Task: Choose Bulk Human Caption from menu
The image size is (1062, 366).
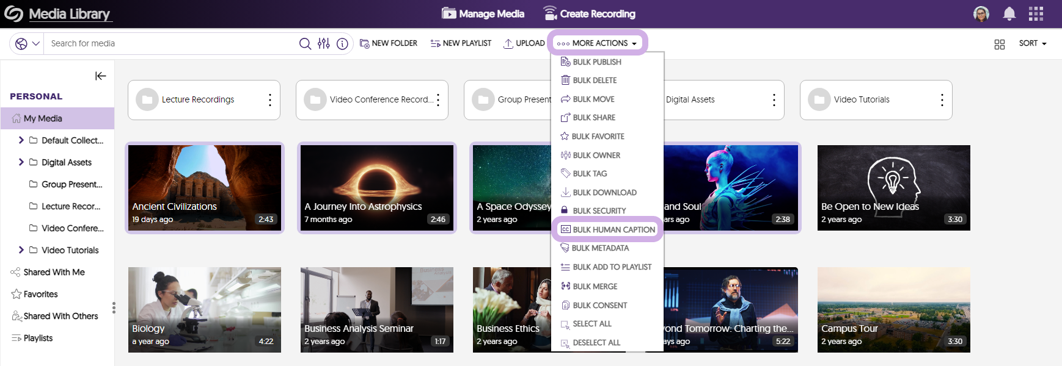Action: click(613, 229)
